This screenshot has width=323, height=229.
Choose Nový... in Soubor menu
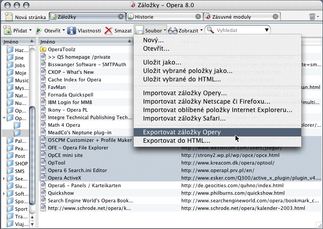tap(217, 40)
